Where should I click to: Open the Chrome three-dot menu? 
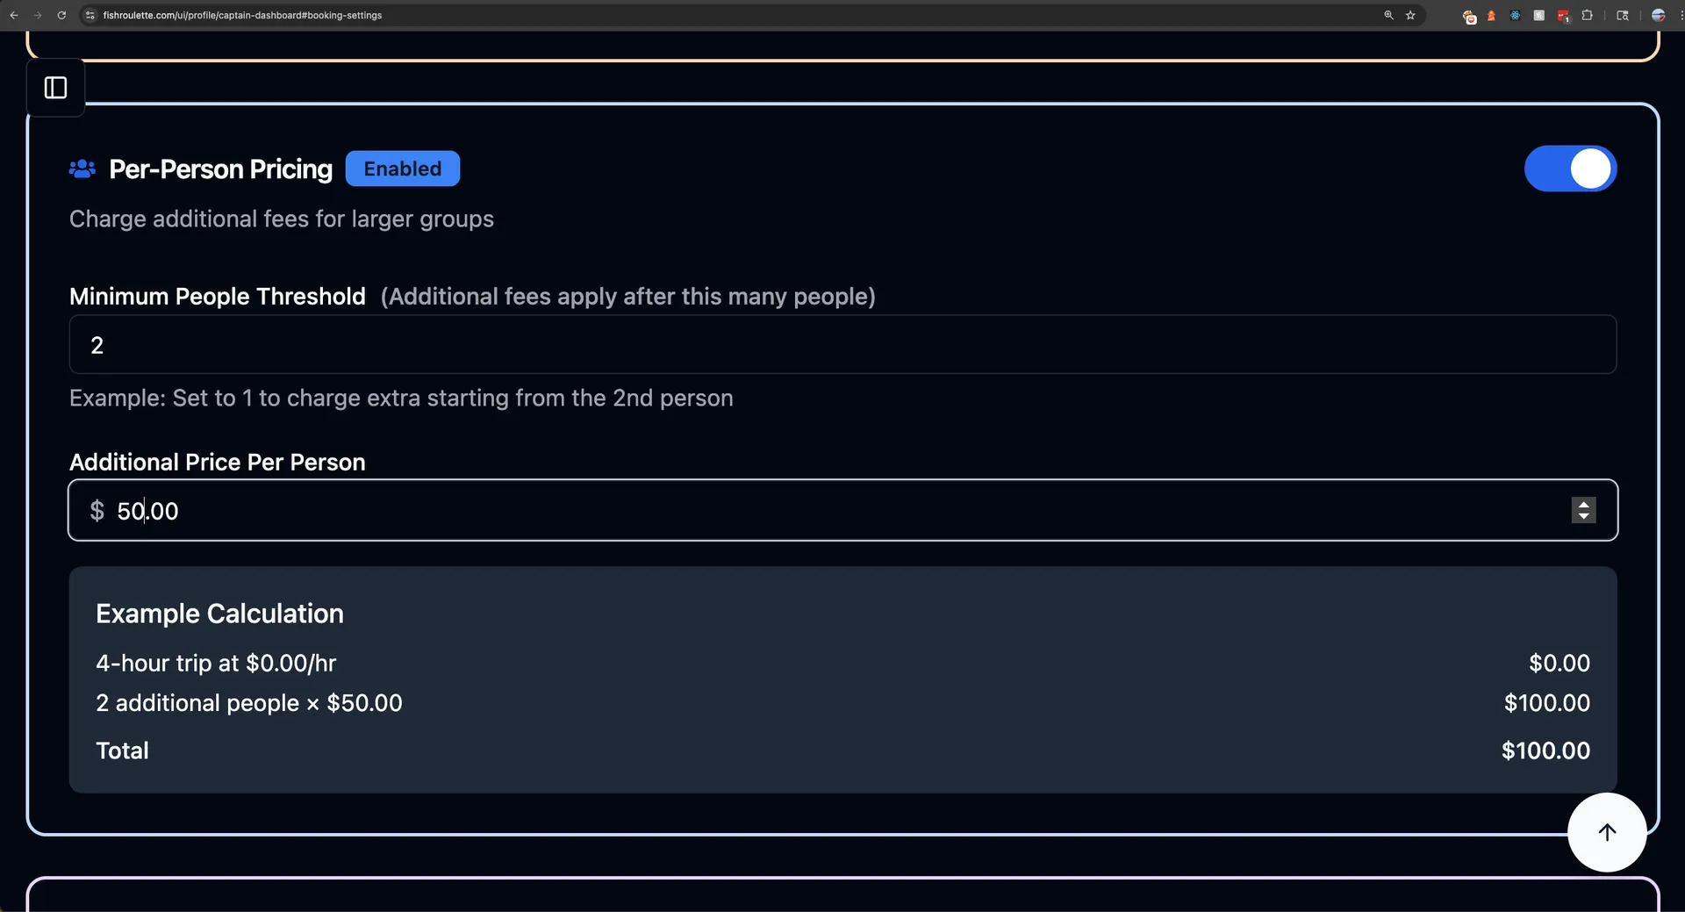coord(1681,15)
